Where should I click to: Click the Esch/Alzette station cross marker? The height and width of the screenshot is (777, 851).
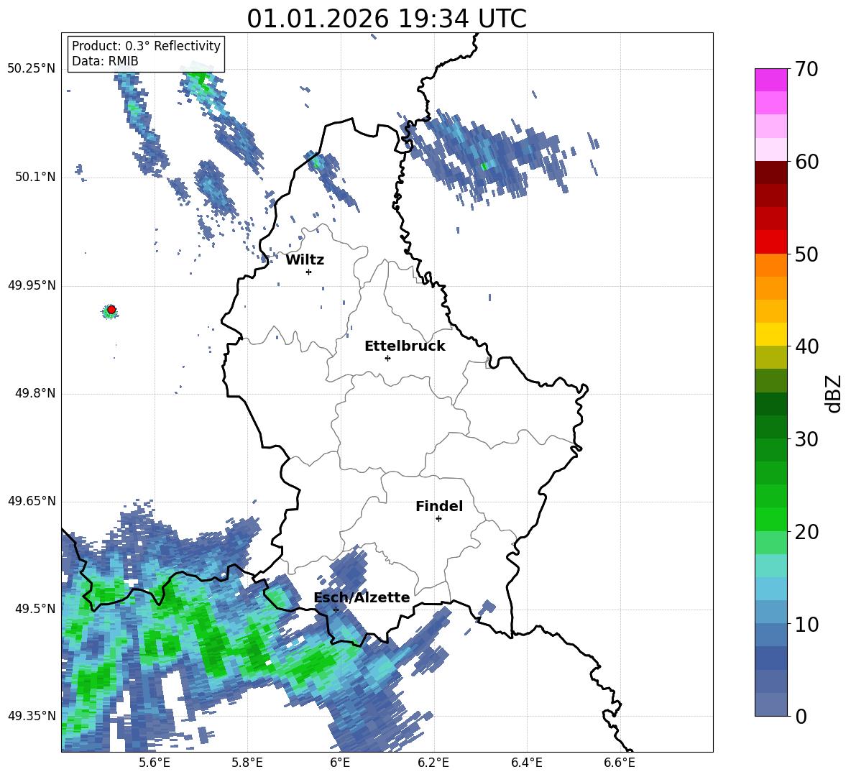pos(336,610)
